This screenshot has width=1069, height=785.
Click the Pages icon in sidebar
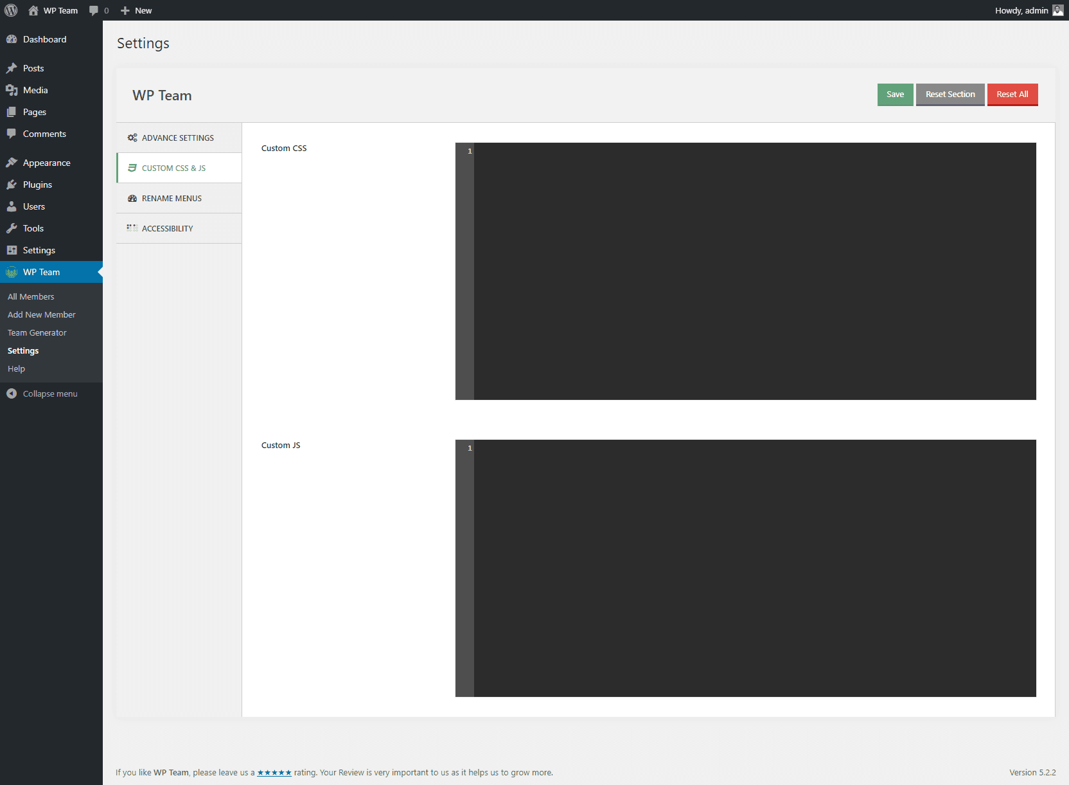tap(12, 112)
